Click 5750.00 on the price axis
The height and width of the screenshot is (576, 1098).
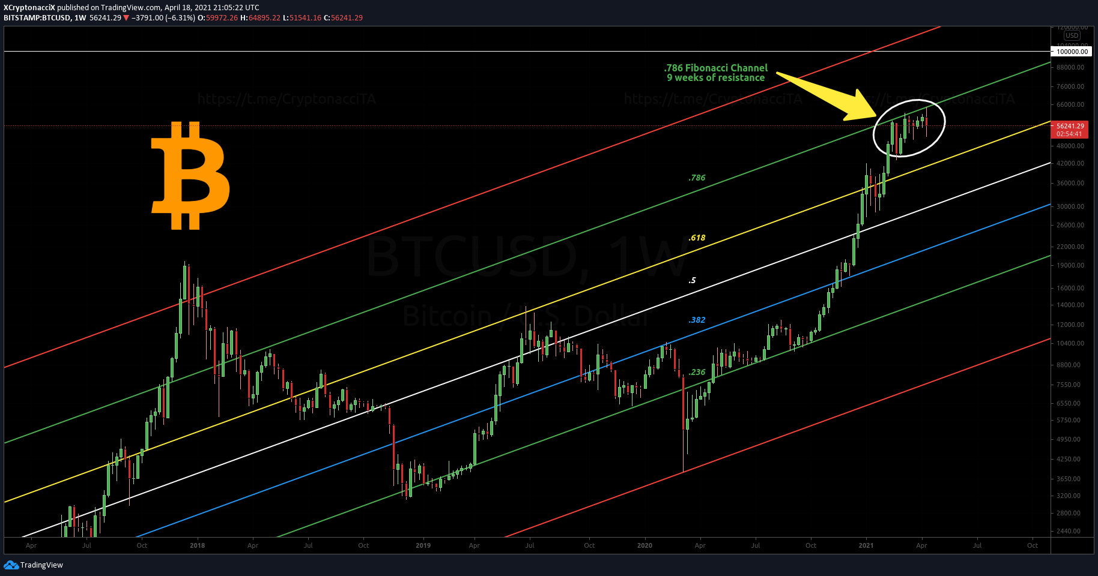coord(1069,420)
